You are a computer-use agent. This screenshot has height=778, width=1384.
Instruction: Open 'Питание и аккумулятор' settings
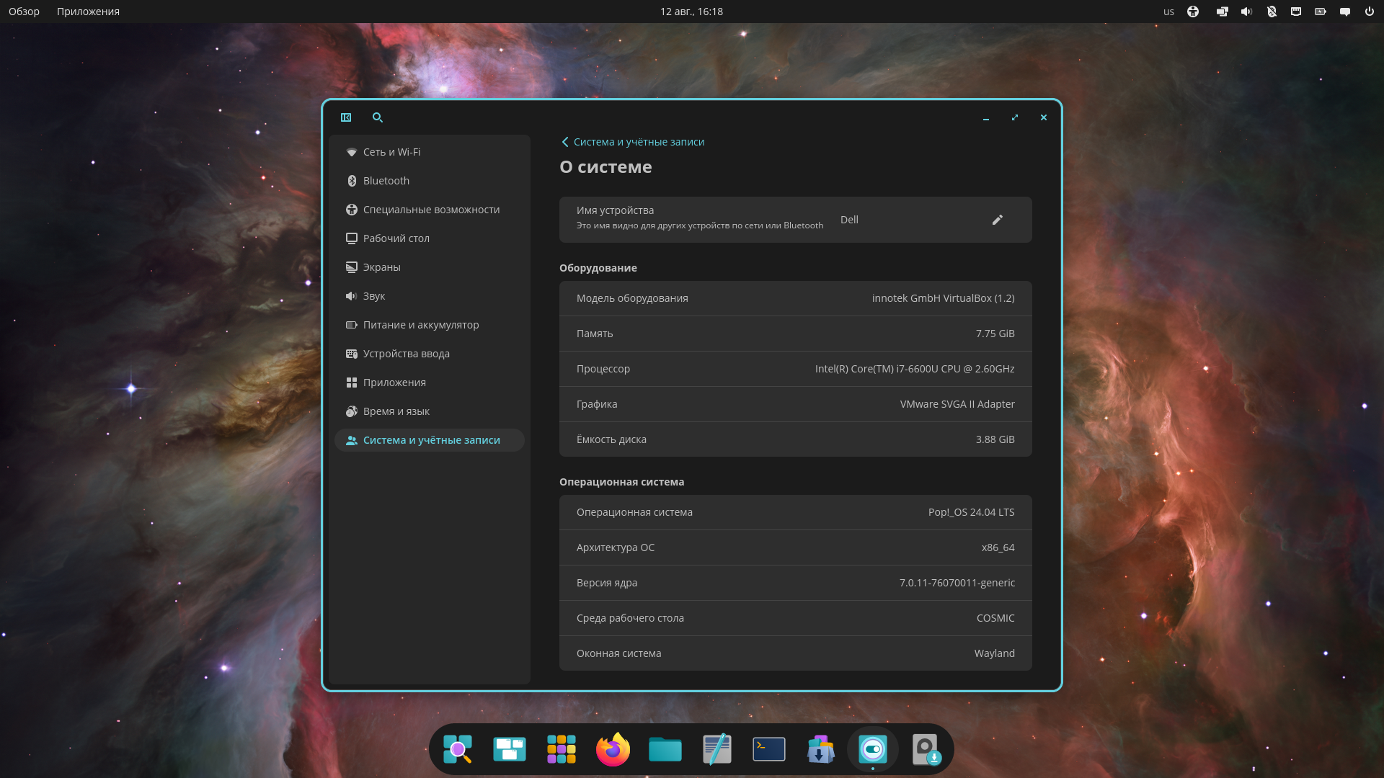(x=430, y=325)
